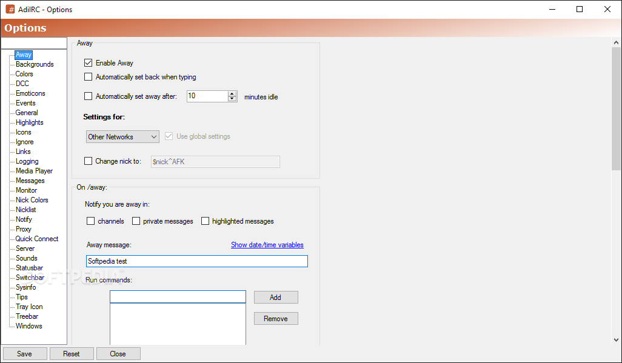Click the scrollbar up arrow

tap(616, 42)
